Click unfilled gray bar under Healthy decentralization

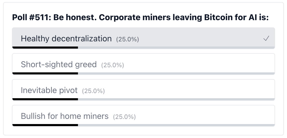click(x=176, y=48)
